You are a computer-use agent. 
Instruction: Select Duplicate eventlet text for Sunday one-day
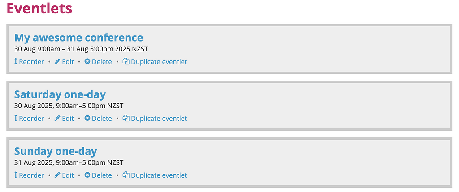[159, 175]
